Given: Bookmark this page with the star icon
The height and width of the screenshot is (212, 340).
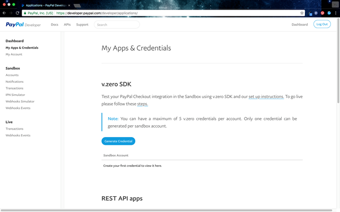Looking at the screenshot, I should pos(302,13).
